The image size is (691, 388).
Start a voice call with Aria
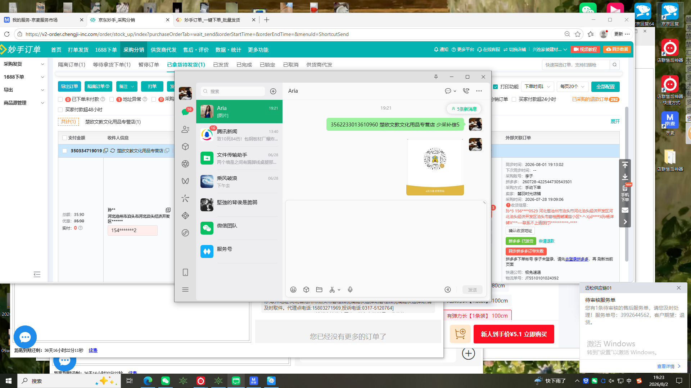(x=466, y=91)
